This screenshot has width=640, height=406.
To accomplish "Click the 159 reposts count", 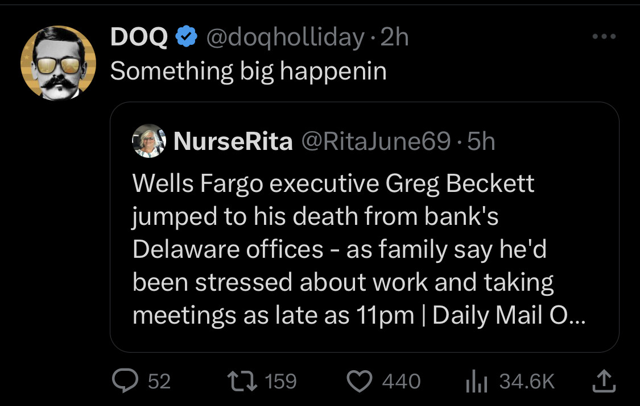I will pos(280,381).
